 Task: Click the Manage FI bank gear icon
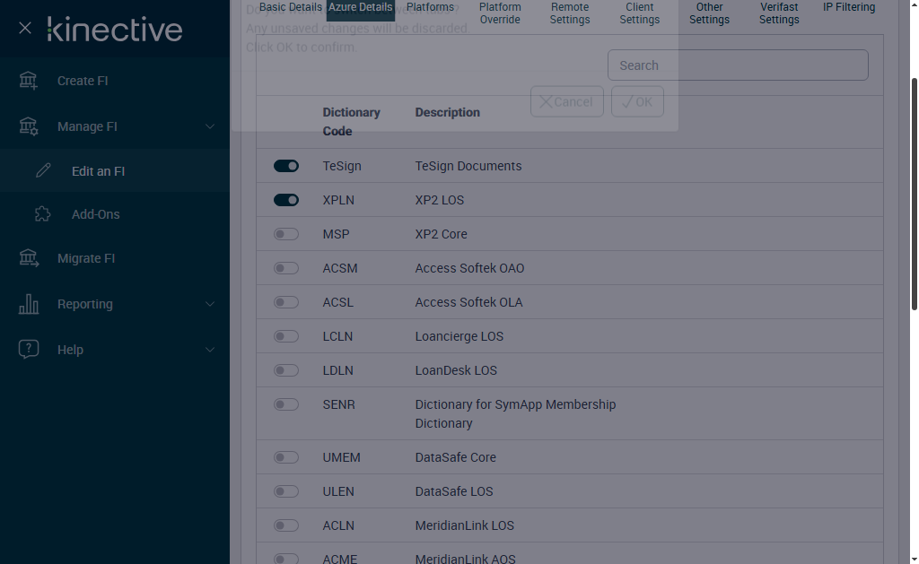[x=28, y=126]
